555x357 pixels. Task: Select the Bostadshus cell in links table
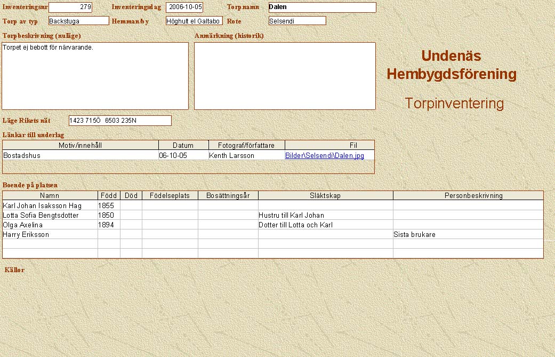tap(80, 155)
